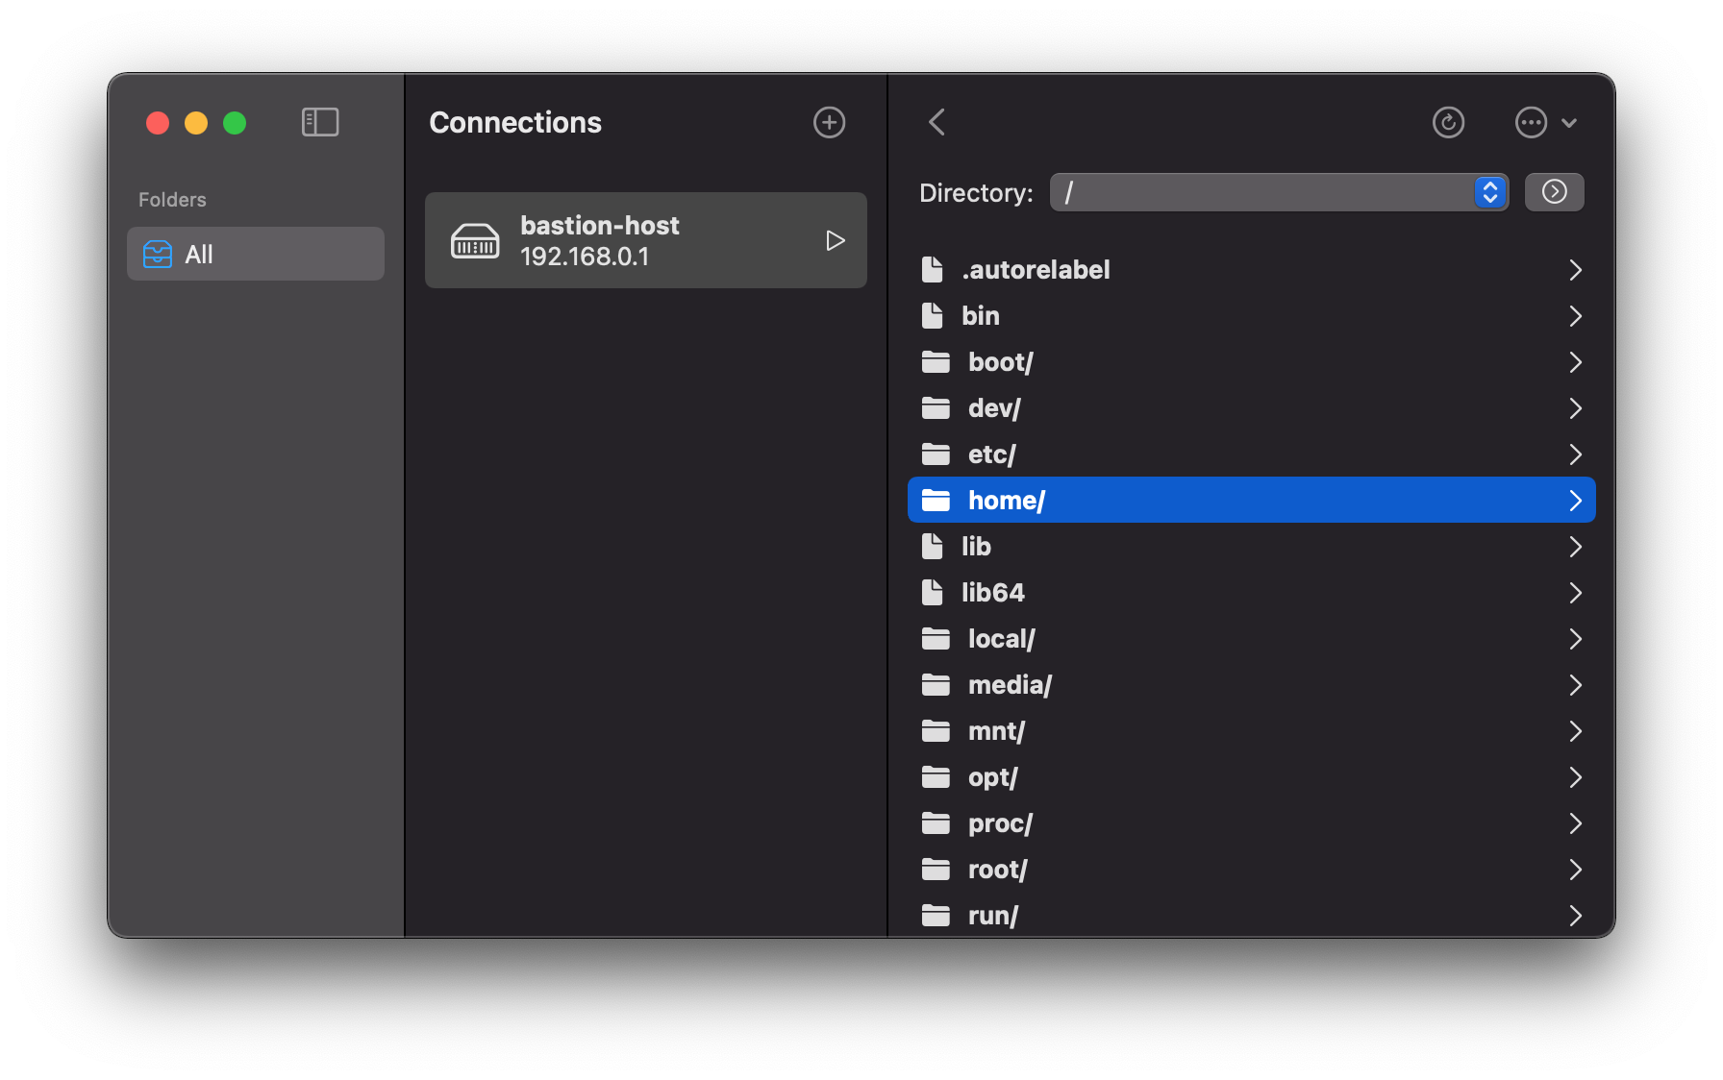Click the etc/ folder icon
Image resolution: width=1723 pixels, height=1080 pixels.
coord(935,454)
